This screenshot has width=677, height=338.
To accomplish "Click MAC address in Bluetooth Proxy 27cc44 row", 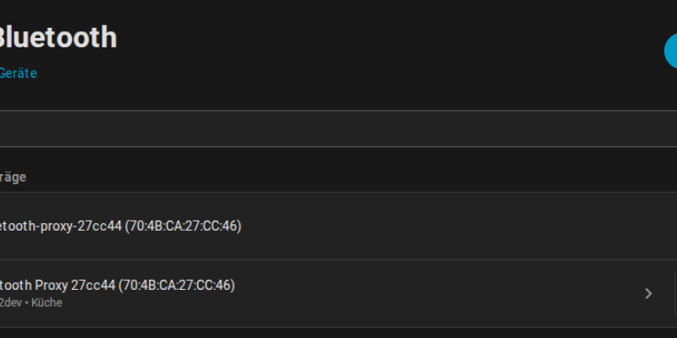I will (177, 286).
